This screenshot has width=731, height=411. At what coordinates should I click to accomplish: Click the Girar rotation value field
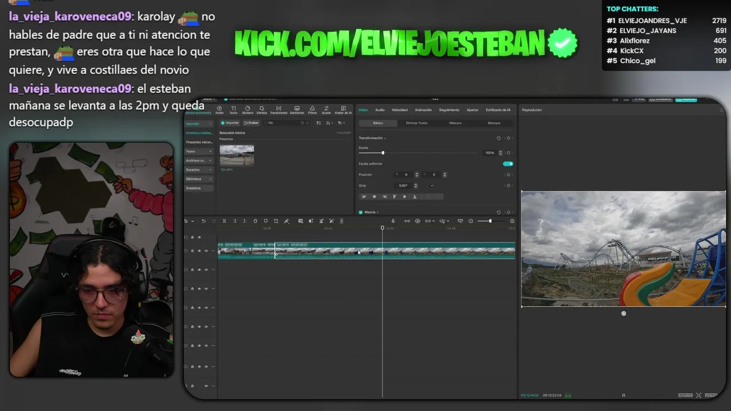(404, 186)
